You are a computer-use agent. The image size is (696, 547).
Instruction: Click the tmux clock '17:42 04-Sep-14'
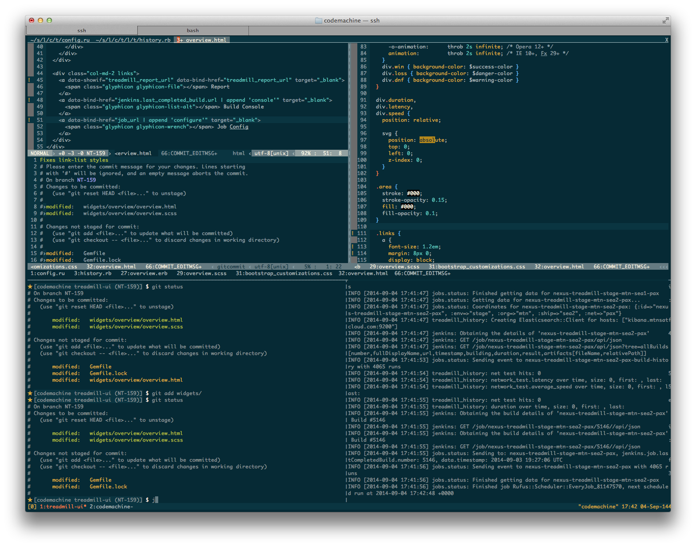click(x=646, y=507)
